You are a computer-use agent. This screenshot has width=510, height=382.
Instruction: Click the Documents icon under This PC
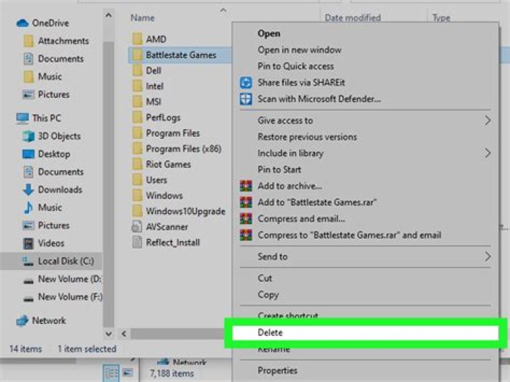click(x=28, y=172)
